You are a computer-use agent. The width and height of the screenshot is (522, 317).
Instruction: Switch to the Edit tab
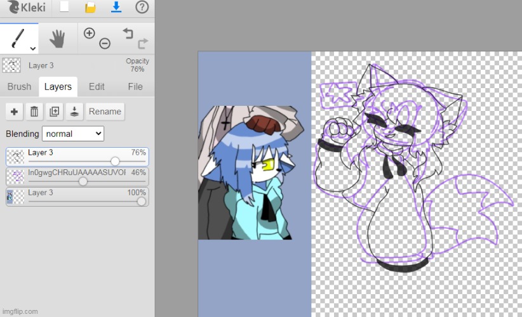tap(97, 87)
